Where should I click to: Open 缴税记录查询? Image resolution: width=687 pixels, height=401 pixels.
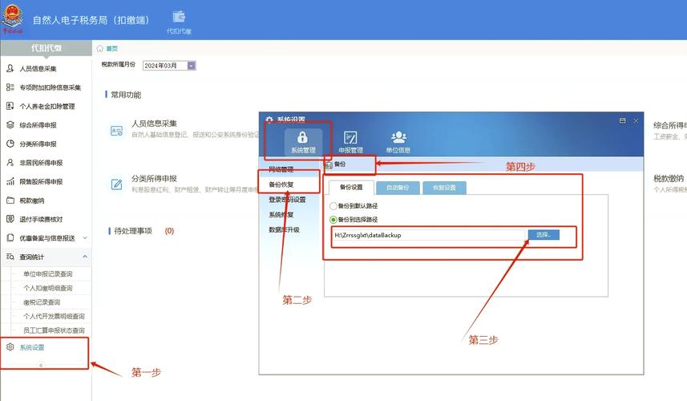click(x=42, y=302)
